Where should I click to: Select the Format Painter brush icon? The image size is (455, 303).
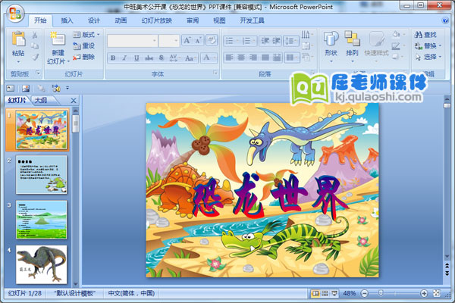35,57
